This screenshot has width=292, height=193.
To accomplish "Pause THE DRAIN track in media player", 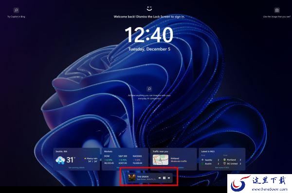I will [x=164, y=178].
